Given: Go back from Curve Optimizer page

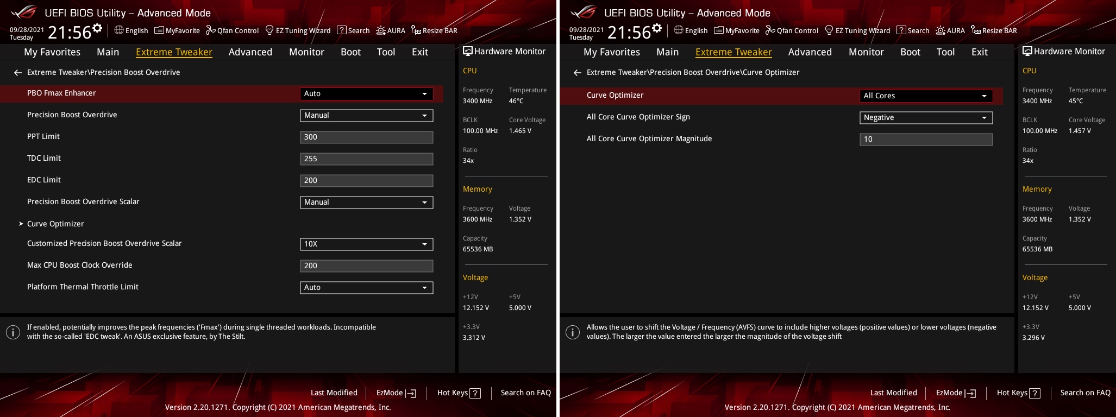Looking at the screenshot, I should coord(578,72).
